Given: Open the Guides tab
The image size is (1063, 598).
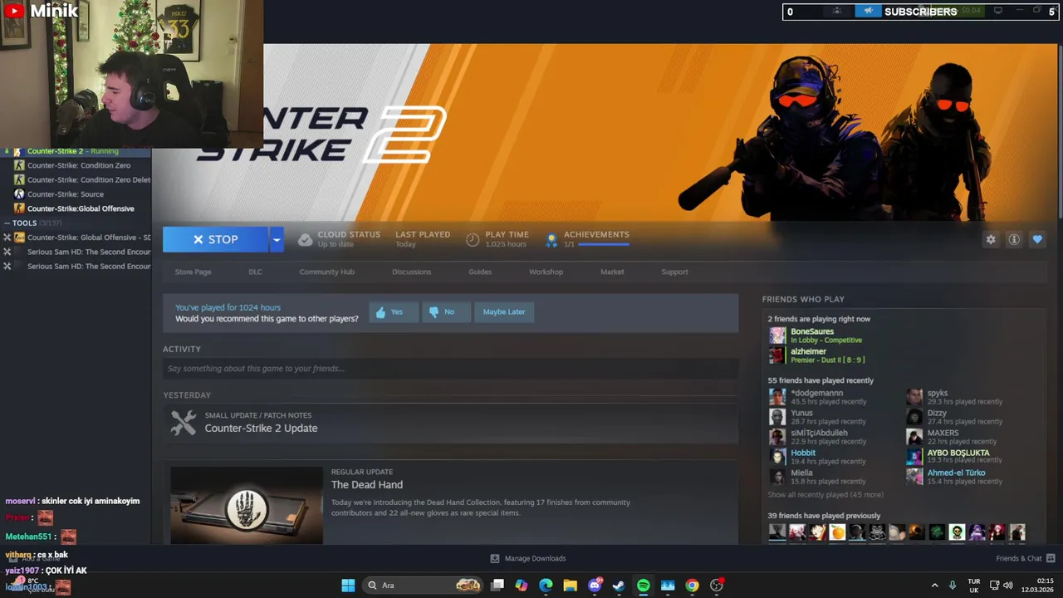Looking at the screenshot, I should (480, 272).
